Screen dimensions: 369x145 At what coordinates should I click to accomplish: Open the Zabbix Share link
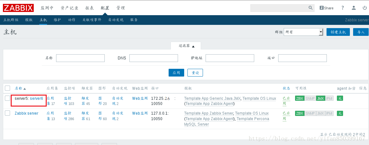click(327, 8)
